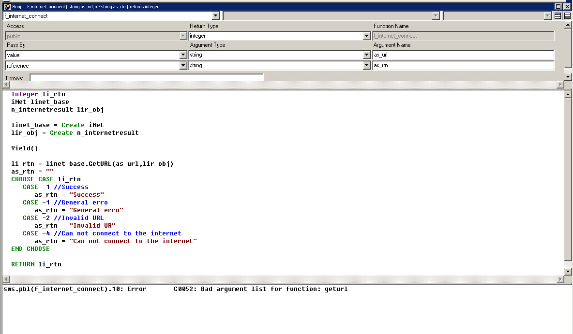Click the Throws input field

click(x=147, y=77)
